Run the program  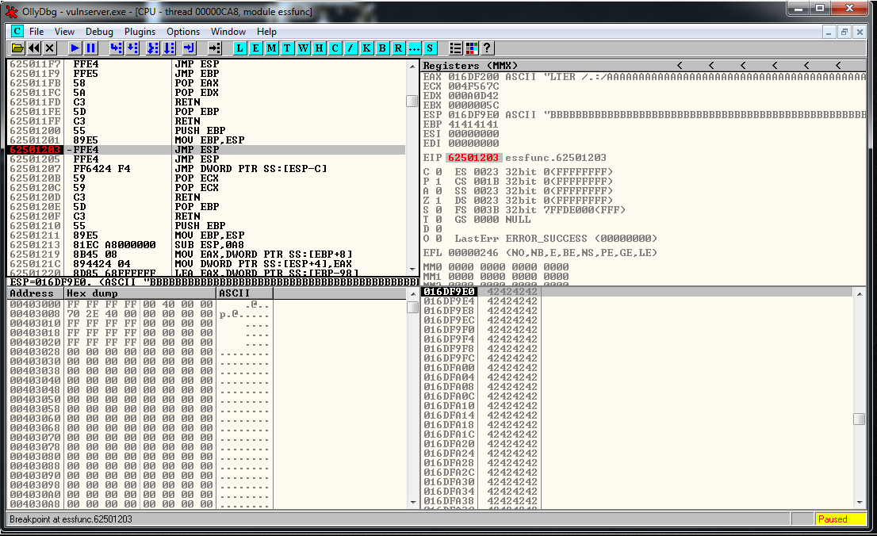(x=72, y=48)
